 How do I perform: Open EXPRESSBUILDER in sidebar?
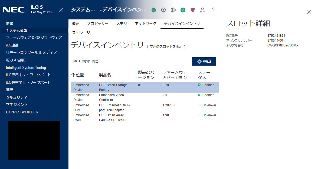click(22, 112)
